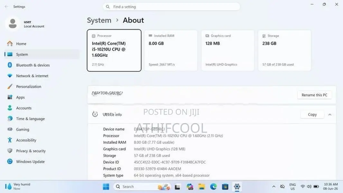
Task: Click the Find a setting search box
Action: tap(171, 7)
